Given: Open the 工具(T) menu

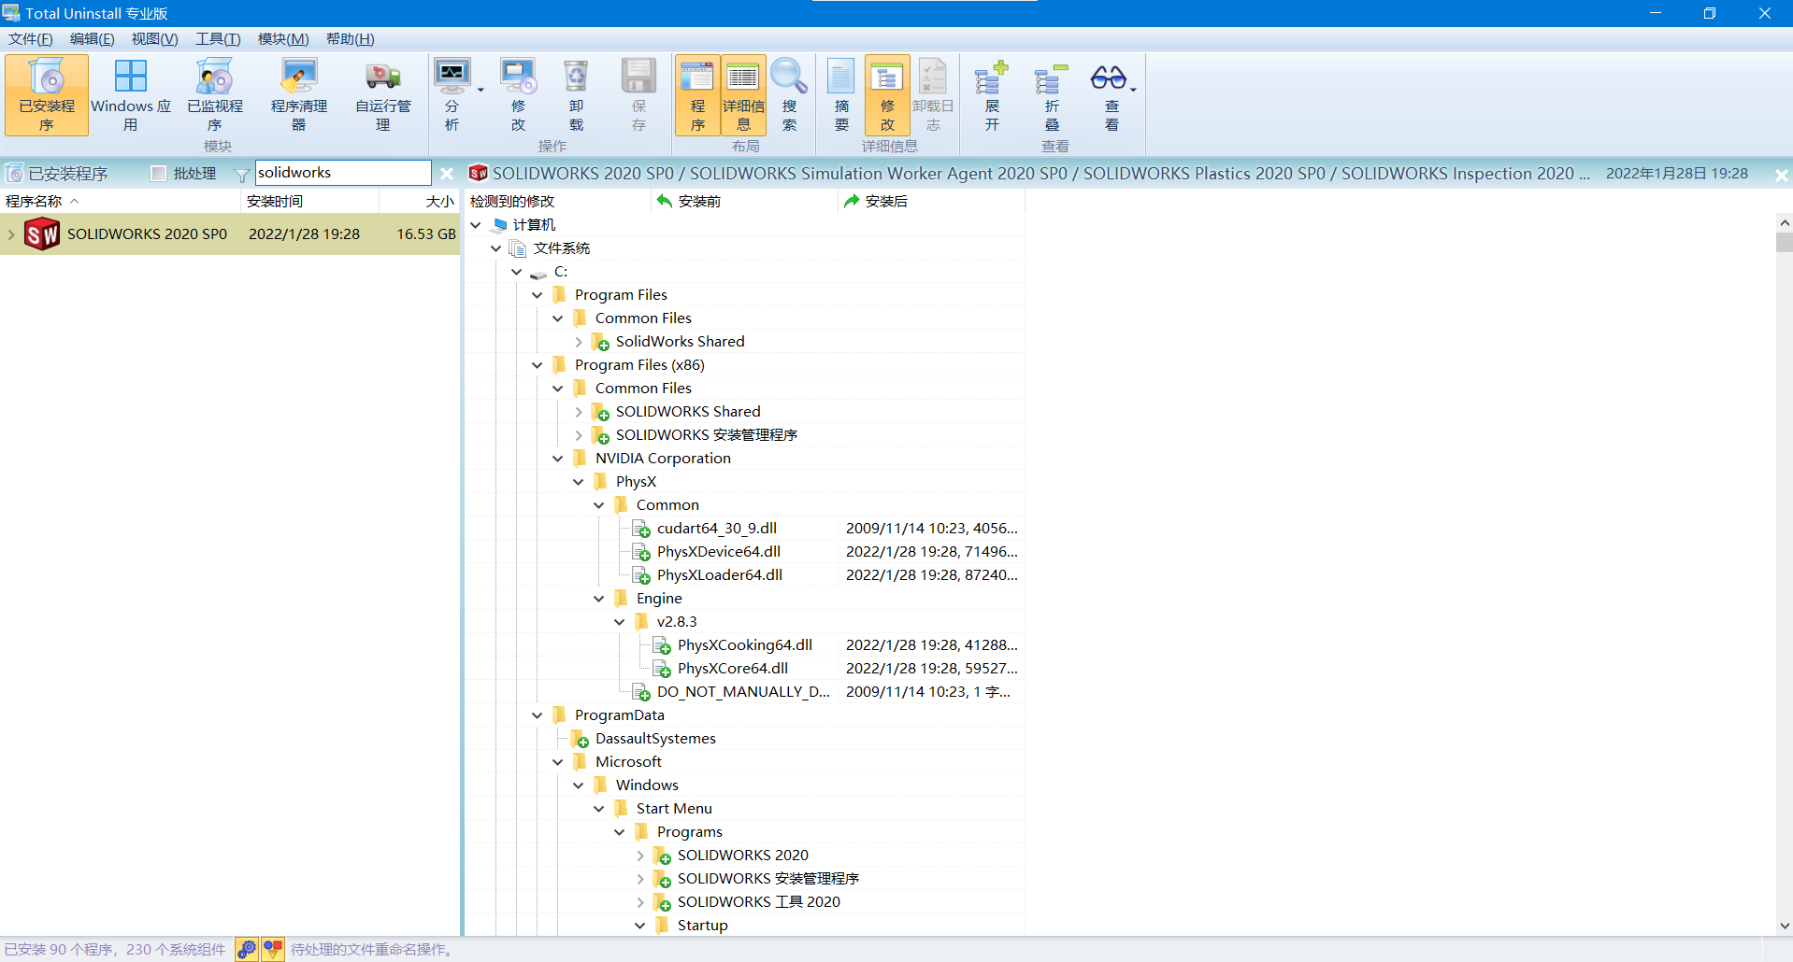Looking at the screenshot, I should click(x=218, y=38).
